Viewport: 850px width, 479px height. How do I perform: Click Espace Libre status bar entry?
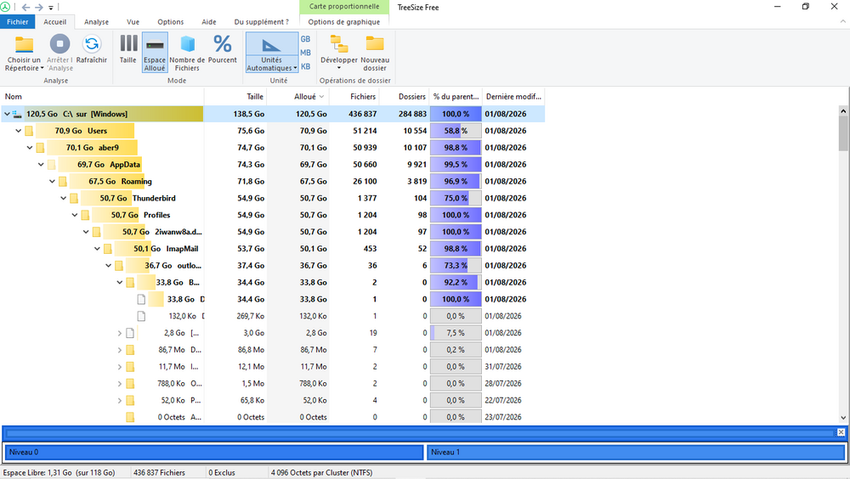(x=59, y=472)
